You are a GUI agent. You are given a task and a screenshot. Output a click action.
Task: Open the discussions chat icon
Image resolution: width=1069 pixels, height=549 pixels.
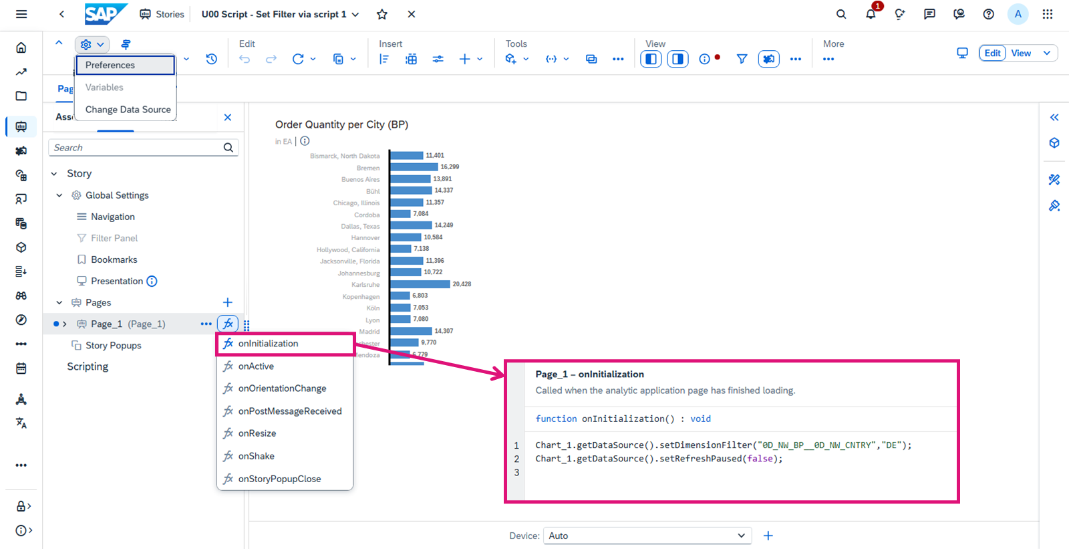[x=929, y=14]
